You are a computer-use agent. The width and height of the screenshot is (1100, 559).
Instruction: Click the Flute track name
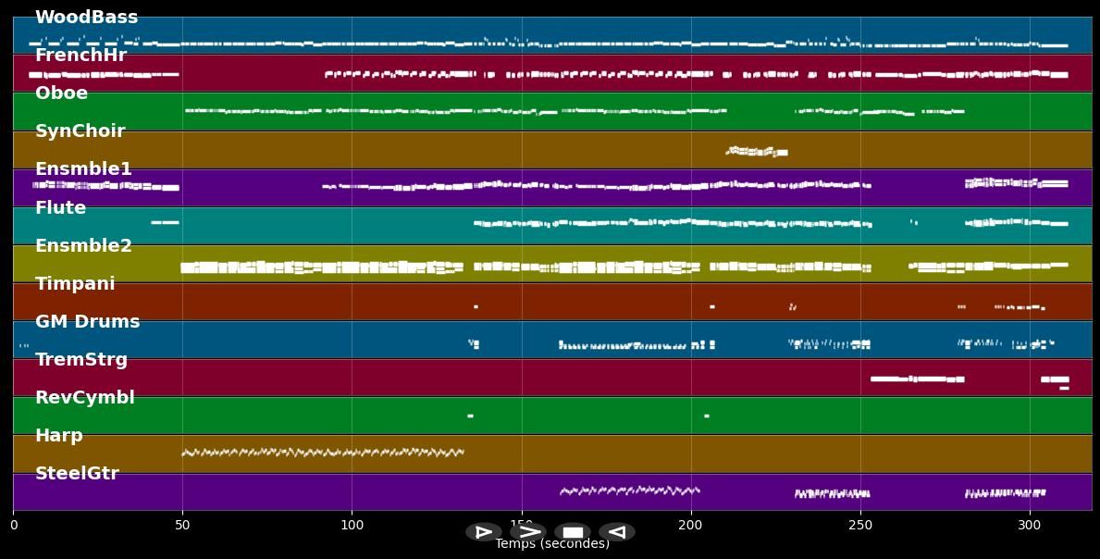[x=60, y=208]
